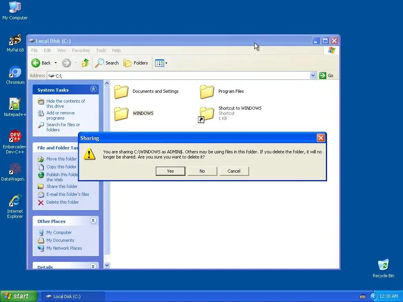
Task: Click E-mail this folder's files
Action: tap(68, 194)
